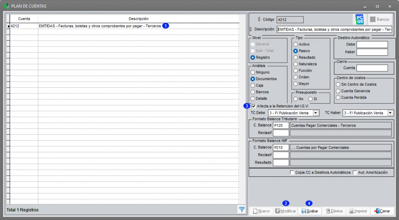Toggle Afecta a la Retencion del I.G.V.
The height and width of the screenshot is (220, 399).
[254, 106]
